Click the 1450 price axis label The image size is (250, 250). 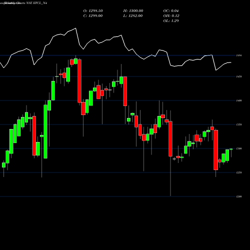239,76
